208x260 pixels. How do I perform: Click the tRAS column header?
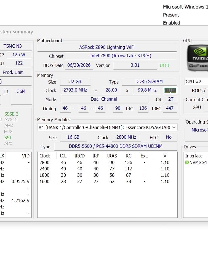(x=112, y=156)
